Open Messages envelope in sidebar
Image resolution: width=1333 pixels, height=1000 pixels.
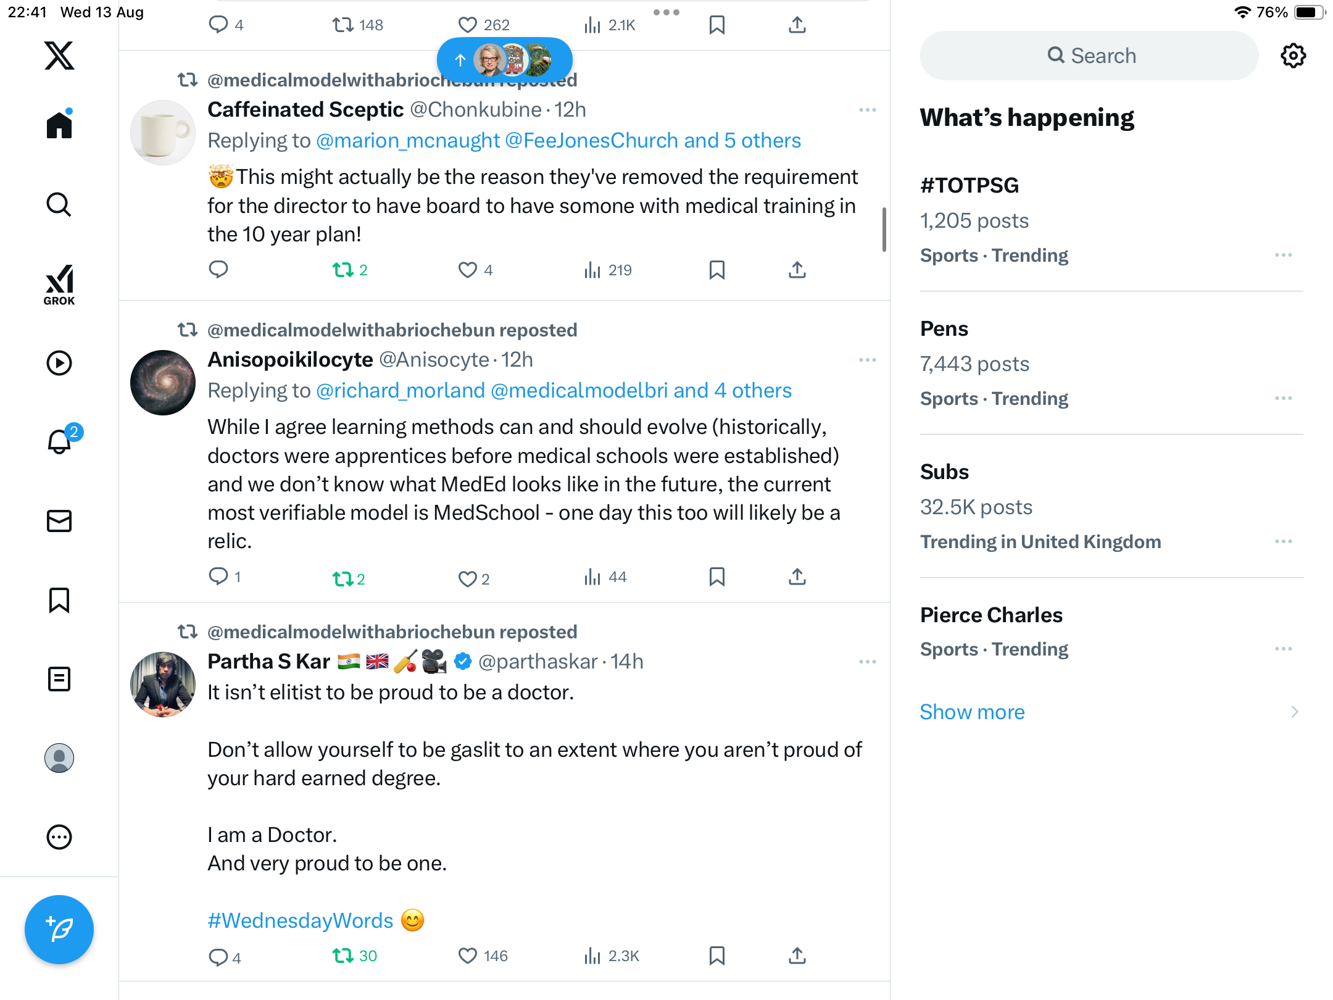(x=59, y=521)
